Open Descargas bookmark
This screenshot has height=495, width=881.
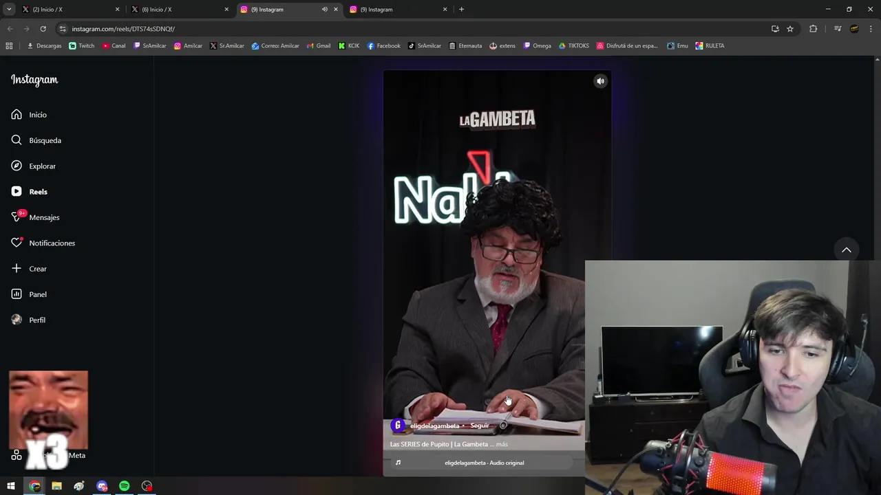(x=44, y=46)
